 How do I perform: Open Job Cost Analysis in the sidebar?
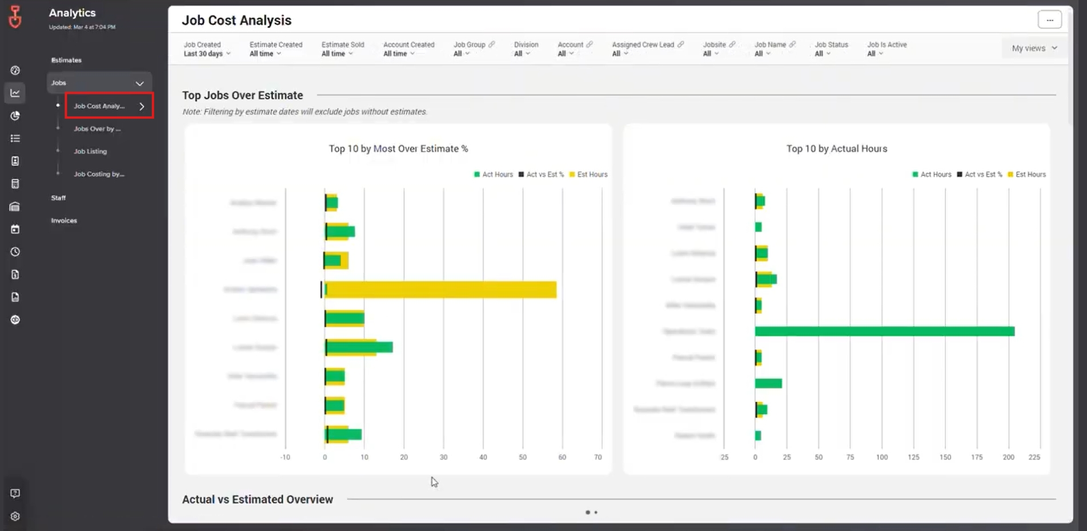pyautogui.click(x=99, y=106)
